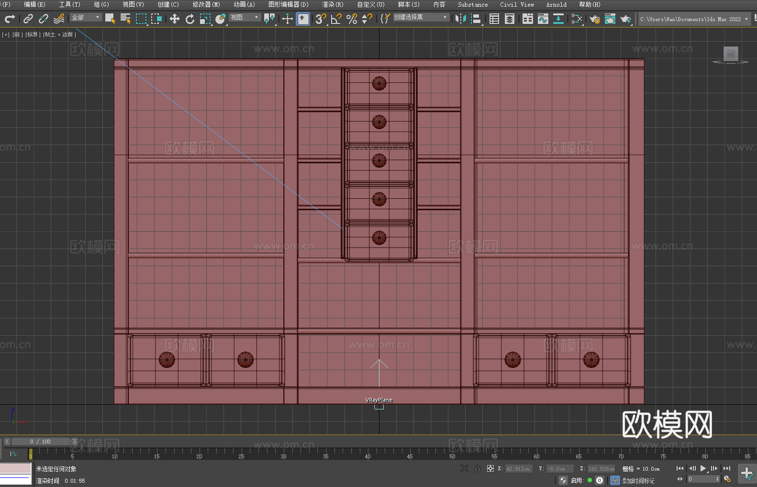Click the pink object color swatch

pos(16,468)
